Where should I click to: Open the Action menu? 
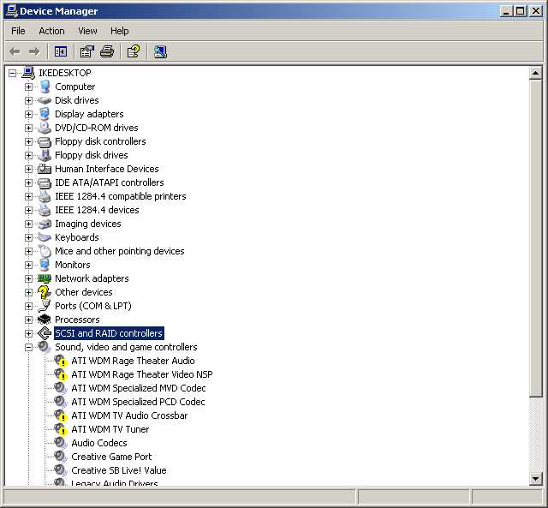pos(51,31)
